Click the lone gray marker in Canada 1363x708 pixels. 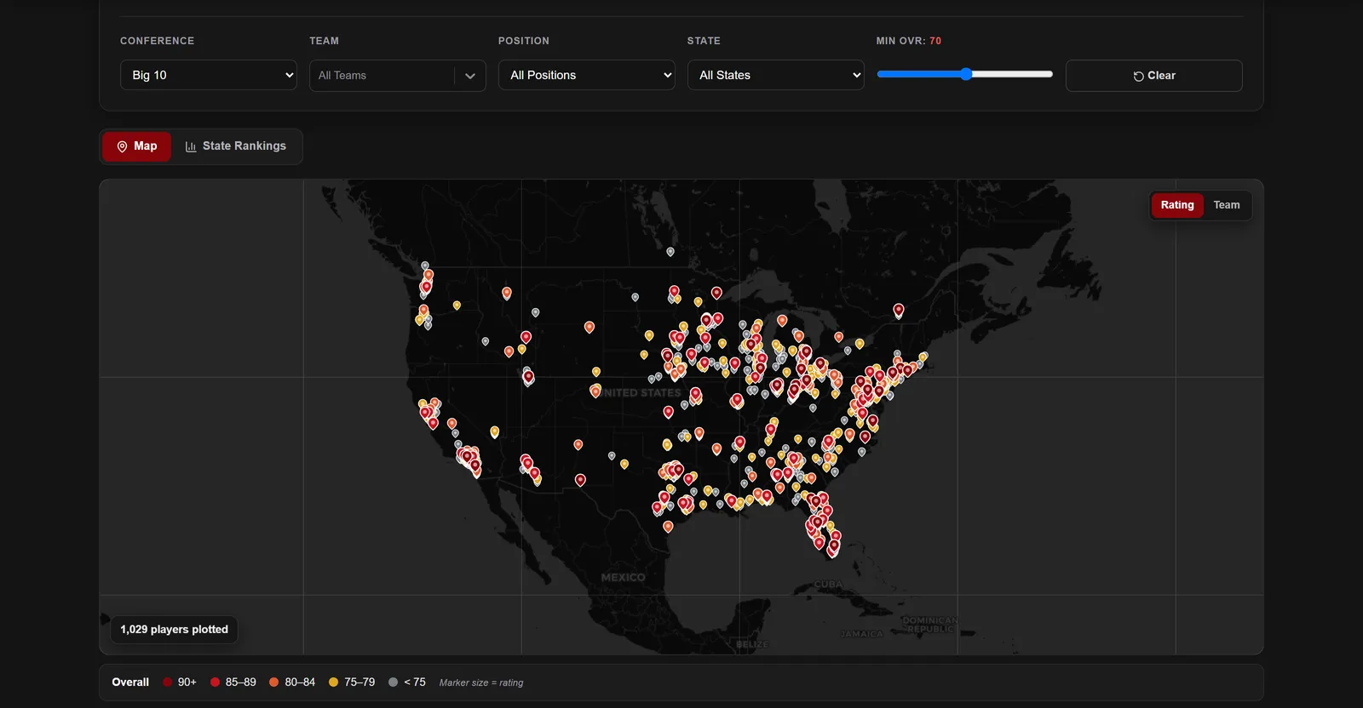670,251
